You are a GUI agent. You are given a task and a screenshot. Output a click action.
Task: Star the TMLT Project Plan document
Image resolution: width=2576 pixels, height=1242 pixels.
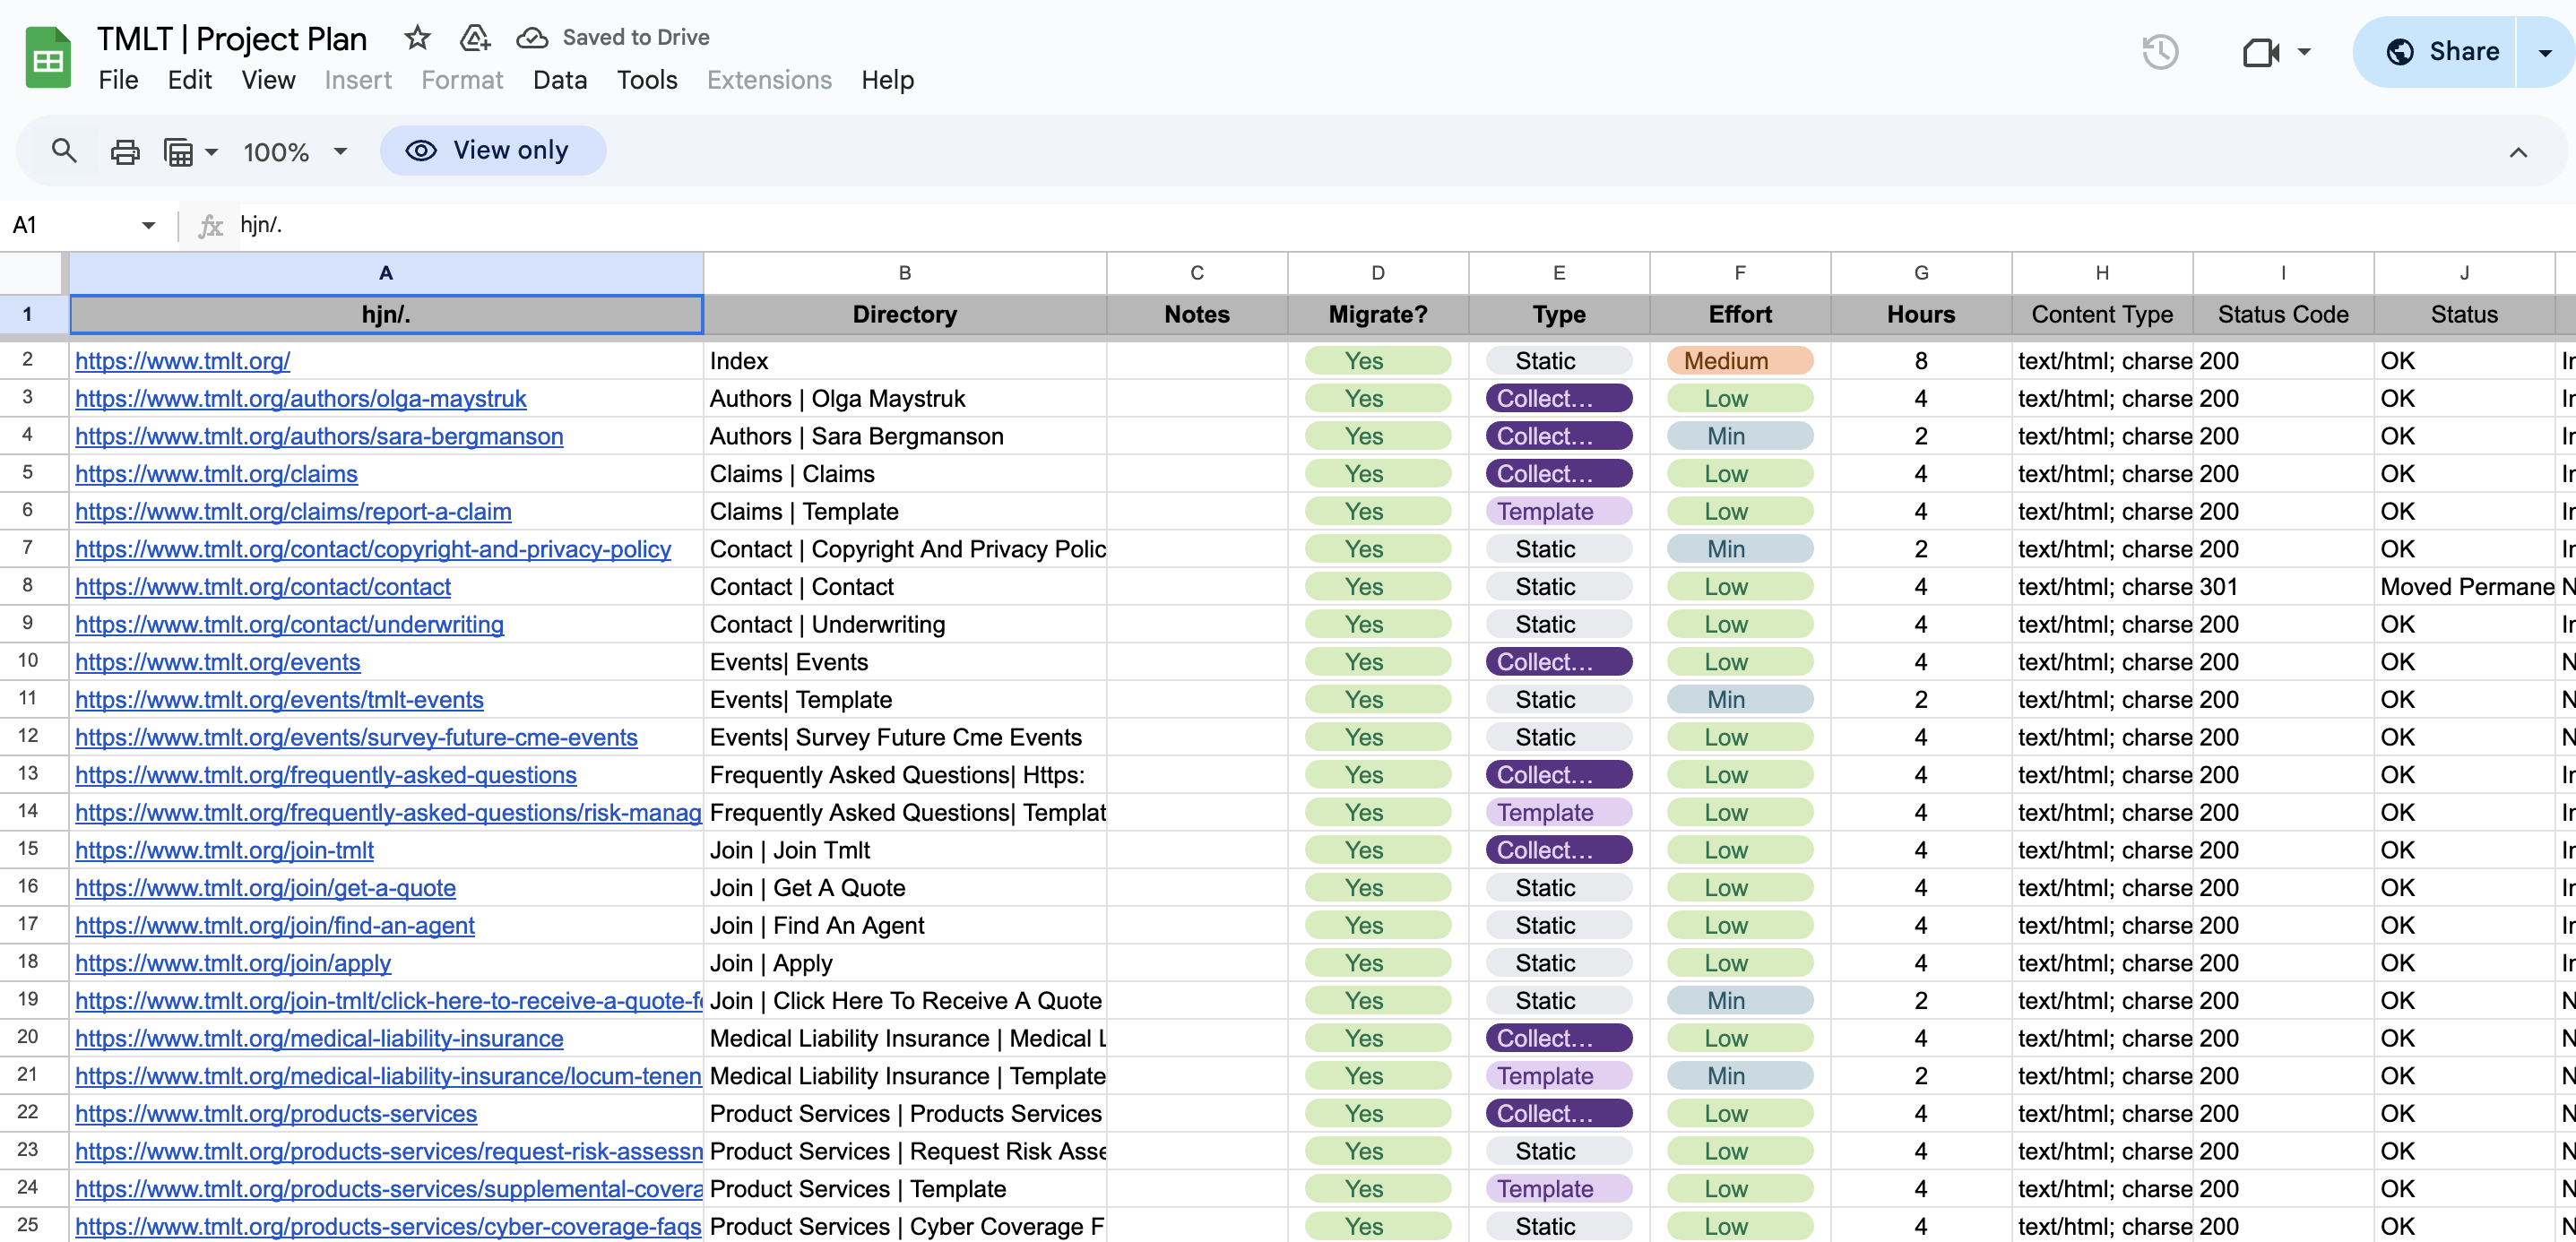(x=417, y=38)
